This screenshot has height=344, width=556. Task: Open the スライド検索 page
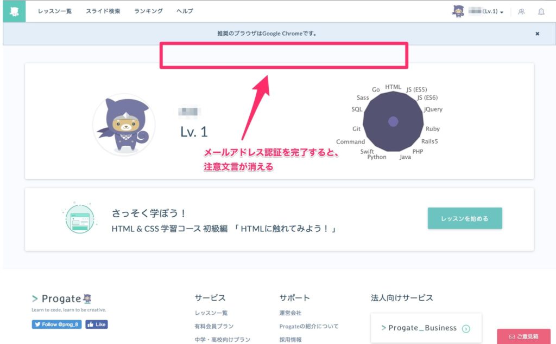(103, 11)
